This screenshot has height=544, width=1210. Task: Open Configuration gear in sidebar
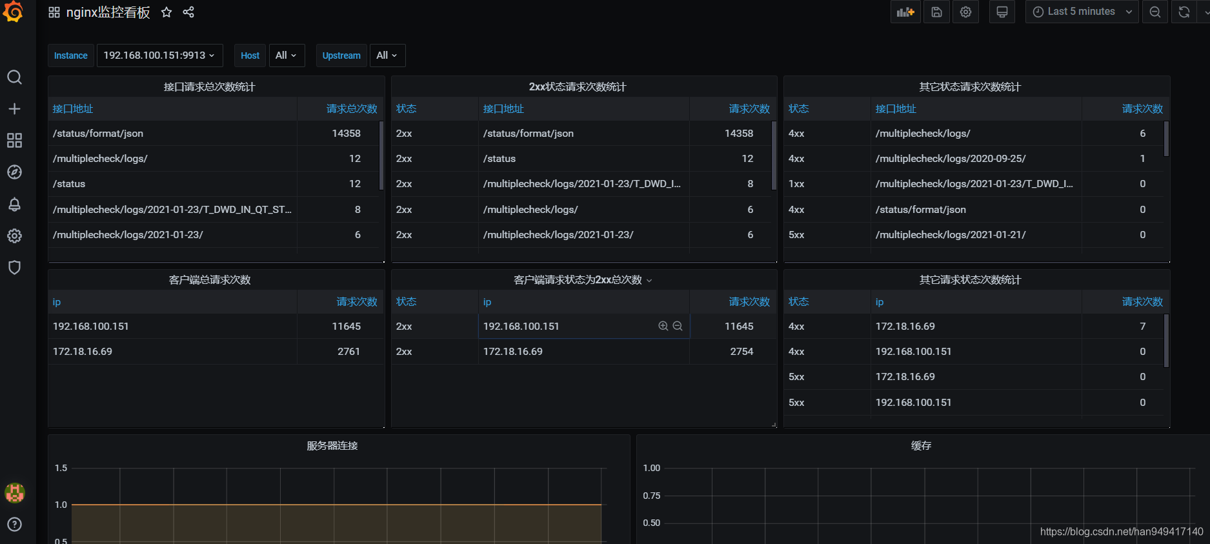pos(14,236)
